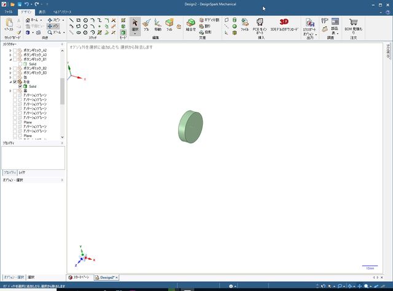Switch to Sketch mode icon

(123, 20)
